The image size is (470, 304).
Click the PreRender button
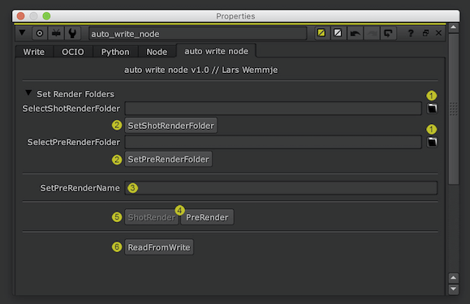tap(207, 217)
